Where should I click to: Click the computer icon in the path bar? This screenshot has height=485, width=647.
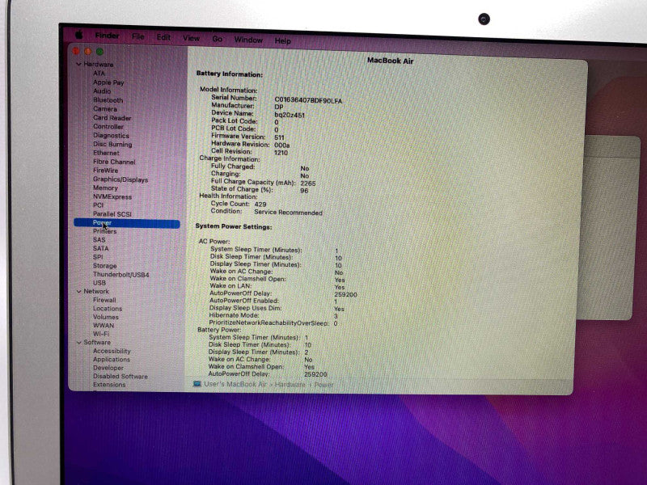[197, 384]
